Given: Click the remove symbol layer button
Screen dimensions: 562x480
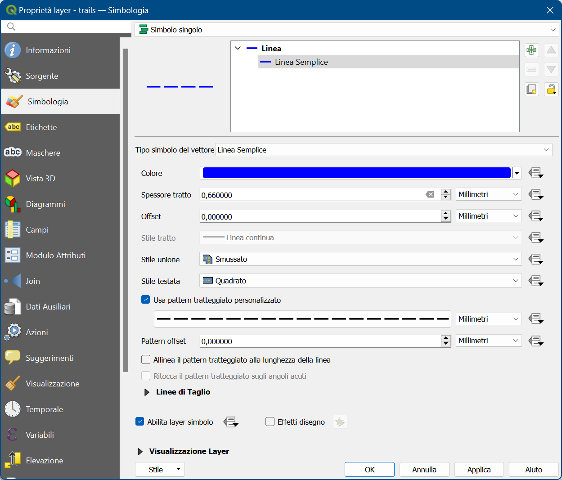Looking at the screenshot, I should point(531,70).
